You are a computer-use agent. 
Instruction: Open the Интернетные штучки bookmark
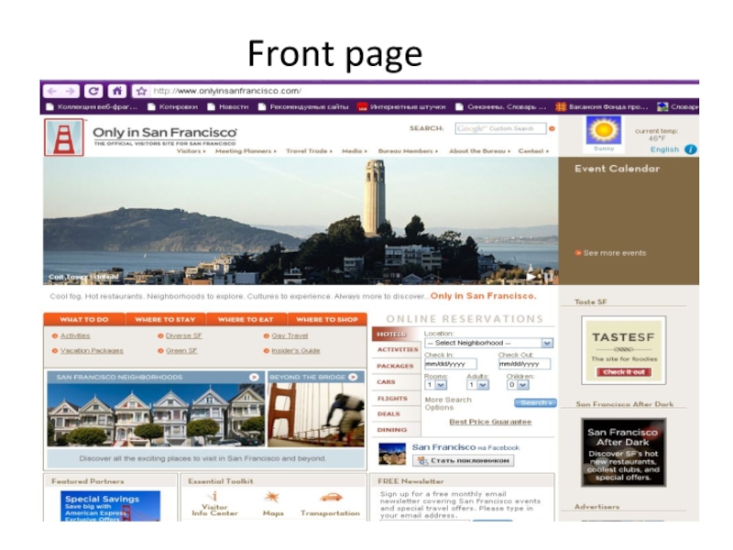coord(402,107)
